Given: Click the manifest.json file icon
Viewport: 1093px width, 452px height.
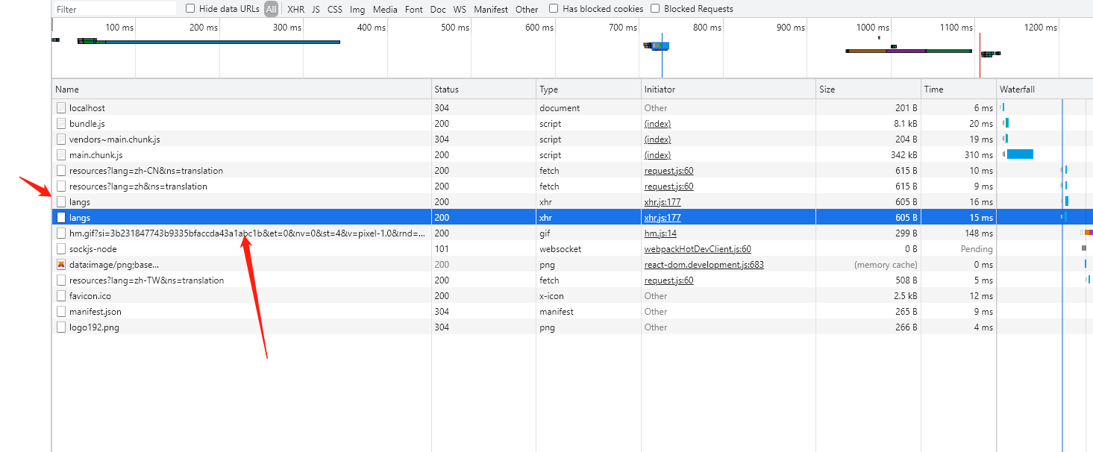Looking at the screenshot, I should pyautogui.click(x=61, y=312).
